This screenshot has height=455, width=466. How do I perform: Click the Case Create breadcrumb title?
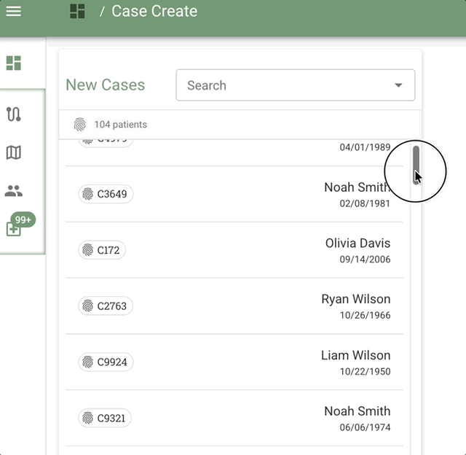154,12
